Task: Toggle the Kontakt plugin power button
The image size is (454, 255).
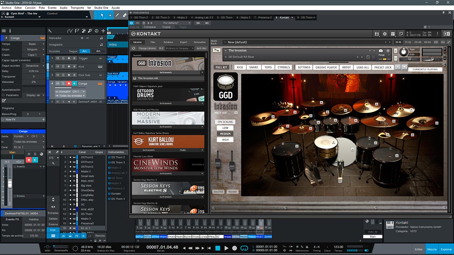Action: pos(131,23)
